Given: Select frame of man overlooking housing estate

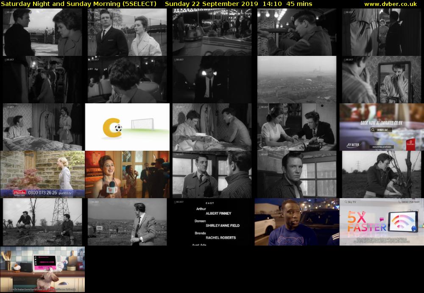Looking at the screenshot, I should tap(127, 222).
